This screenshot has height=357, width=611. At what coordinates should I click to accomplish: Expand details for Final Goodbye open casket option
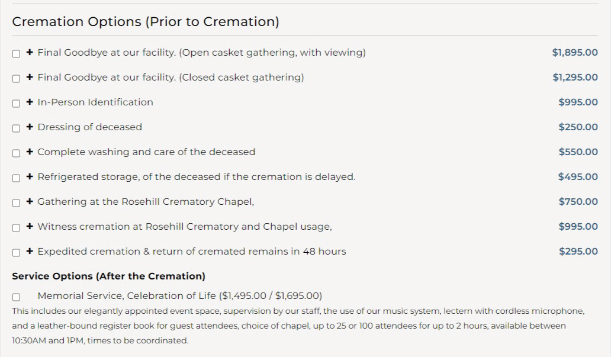tap(30, 52)
